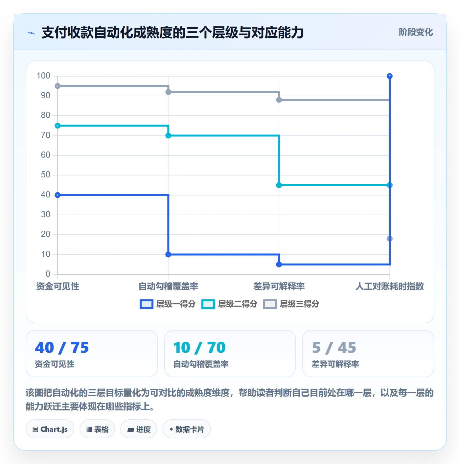This screenshot has height=464, width=460.
Task: Click the 层级二 data point at 资金可见性 75
Action: point(57,126)
